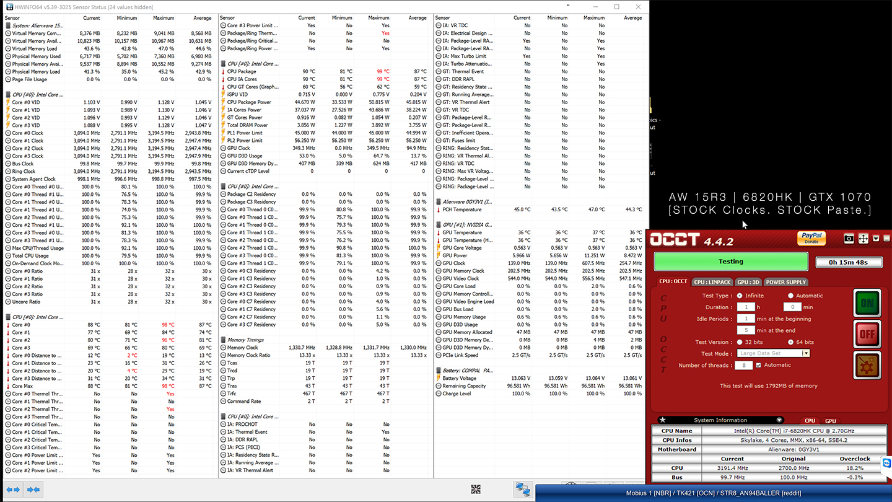
Task: Select the IA: PROCHOT row
Action: [325, 425]
